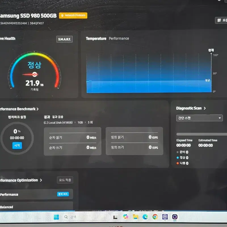Open the Windows Start menu

pos(56,217)
